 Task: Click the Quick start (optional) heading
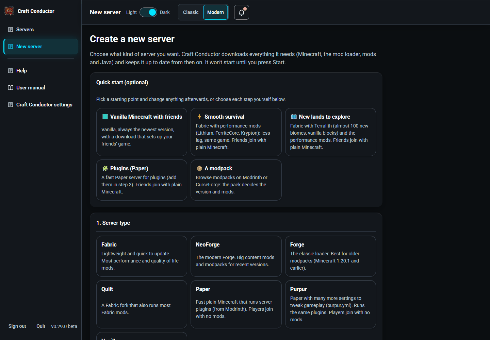pyautogui.click(x=122, y=82)
